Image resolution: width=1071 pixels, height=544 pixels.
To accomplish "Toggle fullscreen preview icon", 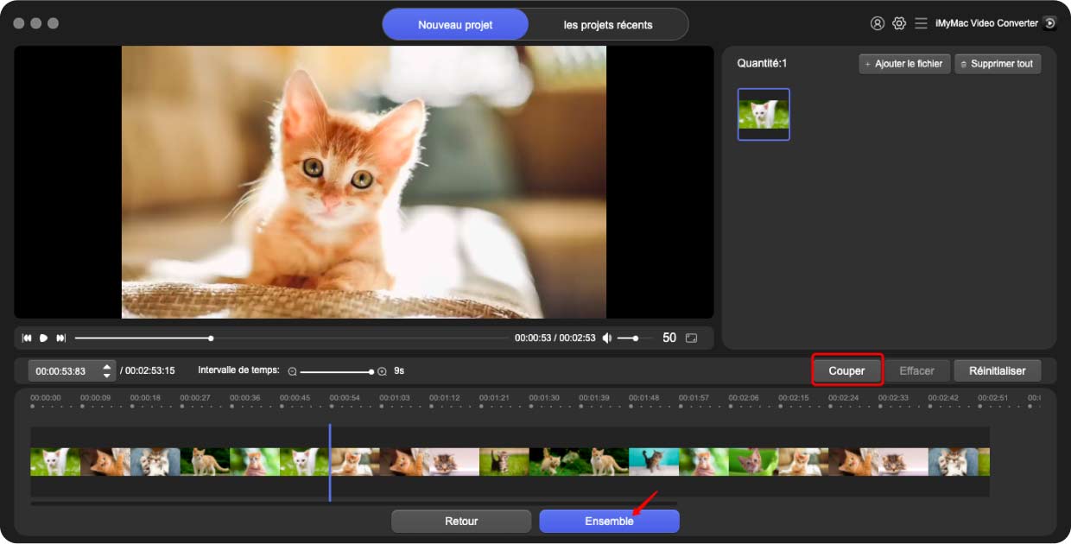I will click(692, 338).
